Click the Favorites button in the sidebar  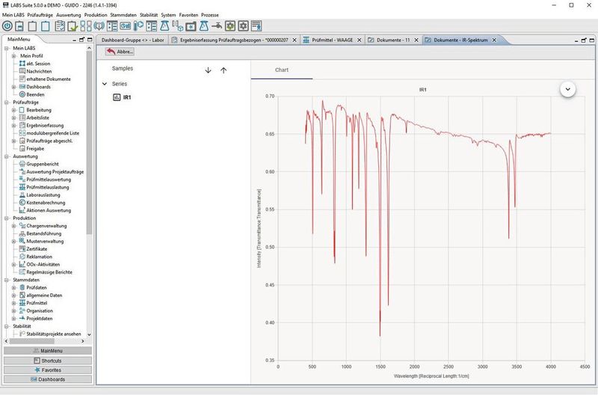click(47, 370)
